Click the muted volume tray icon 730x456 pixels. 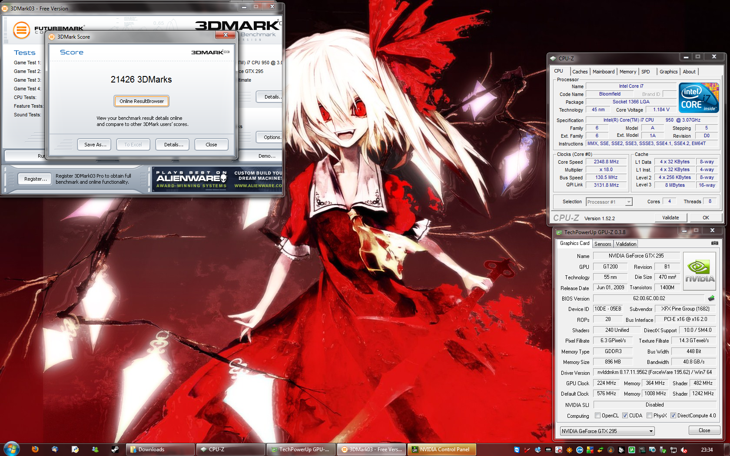[684, 450]
